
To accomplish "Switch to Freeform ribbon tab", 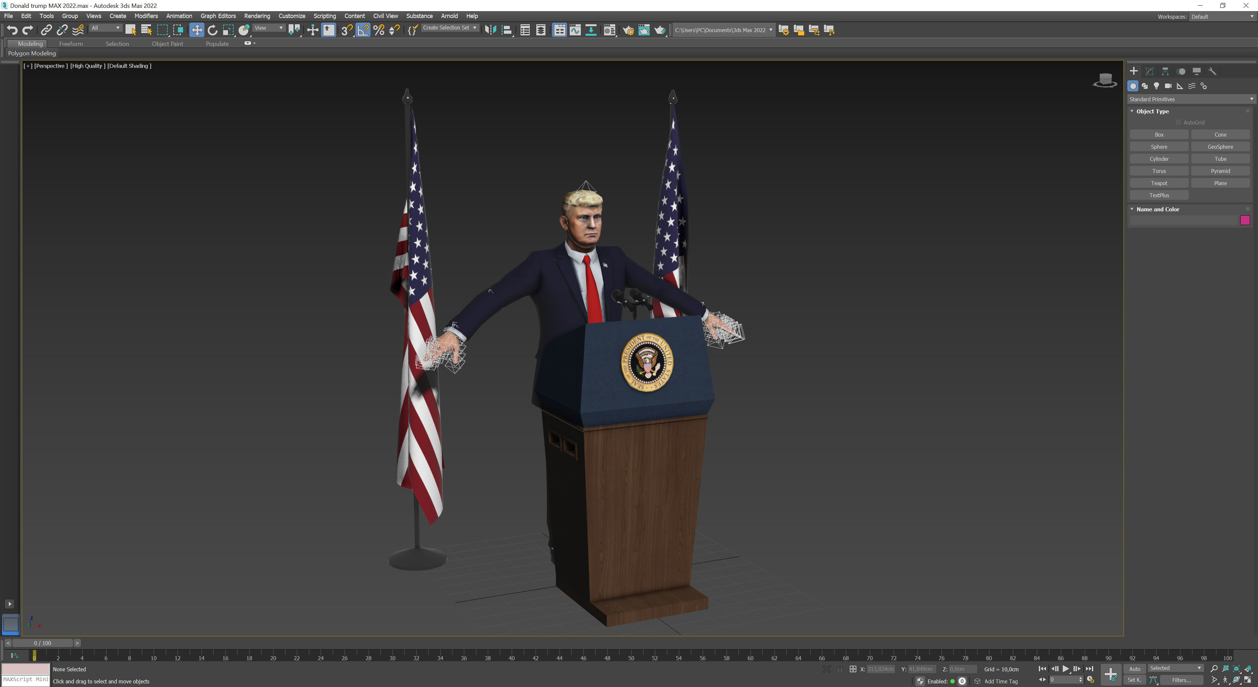I will pyautogui.click(x=71, y=44).
